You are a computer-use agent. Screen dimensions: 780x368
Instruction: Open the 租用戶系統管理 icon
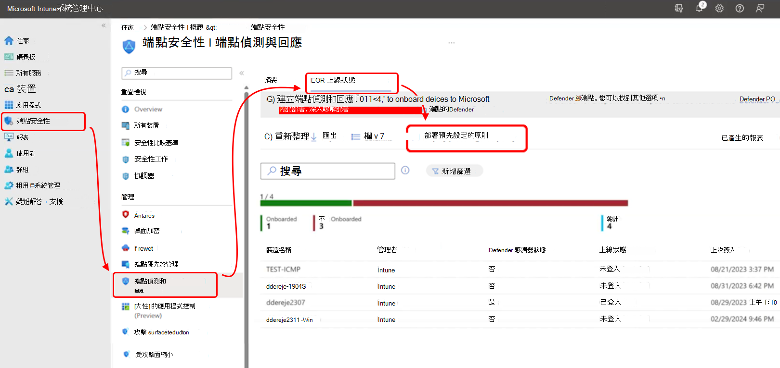click(9, 185)
